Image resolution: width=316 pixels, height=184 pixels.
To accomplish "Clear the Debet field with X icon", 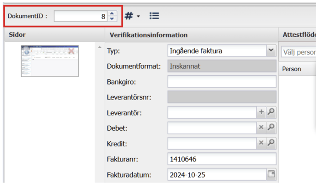I will (x=261, y=128).
